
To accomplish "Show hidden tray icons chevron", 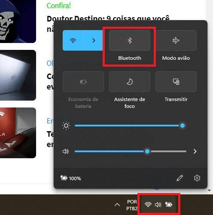I will click(x=117, y=205).
